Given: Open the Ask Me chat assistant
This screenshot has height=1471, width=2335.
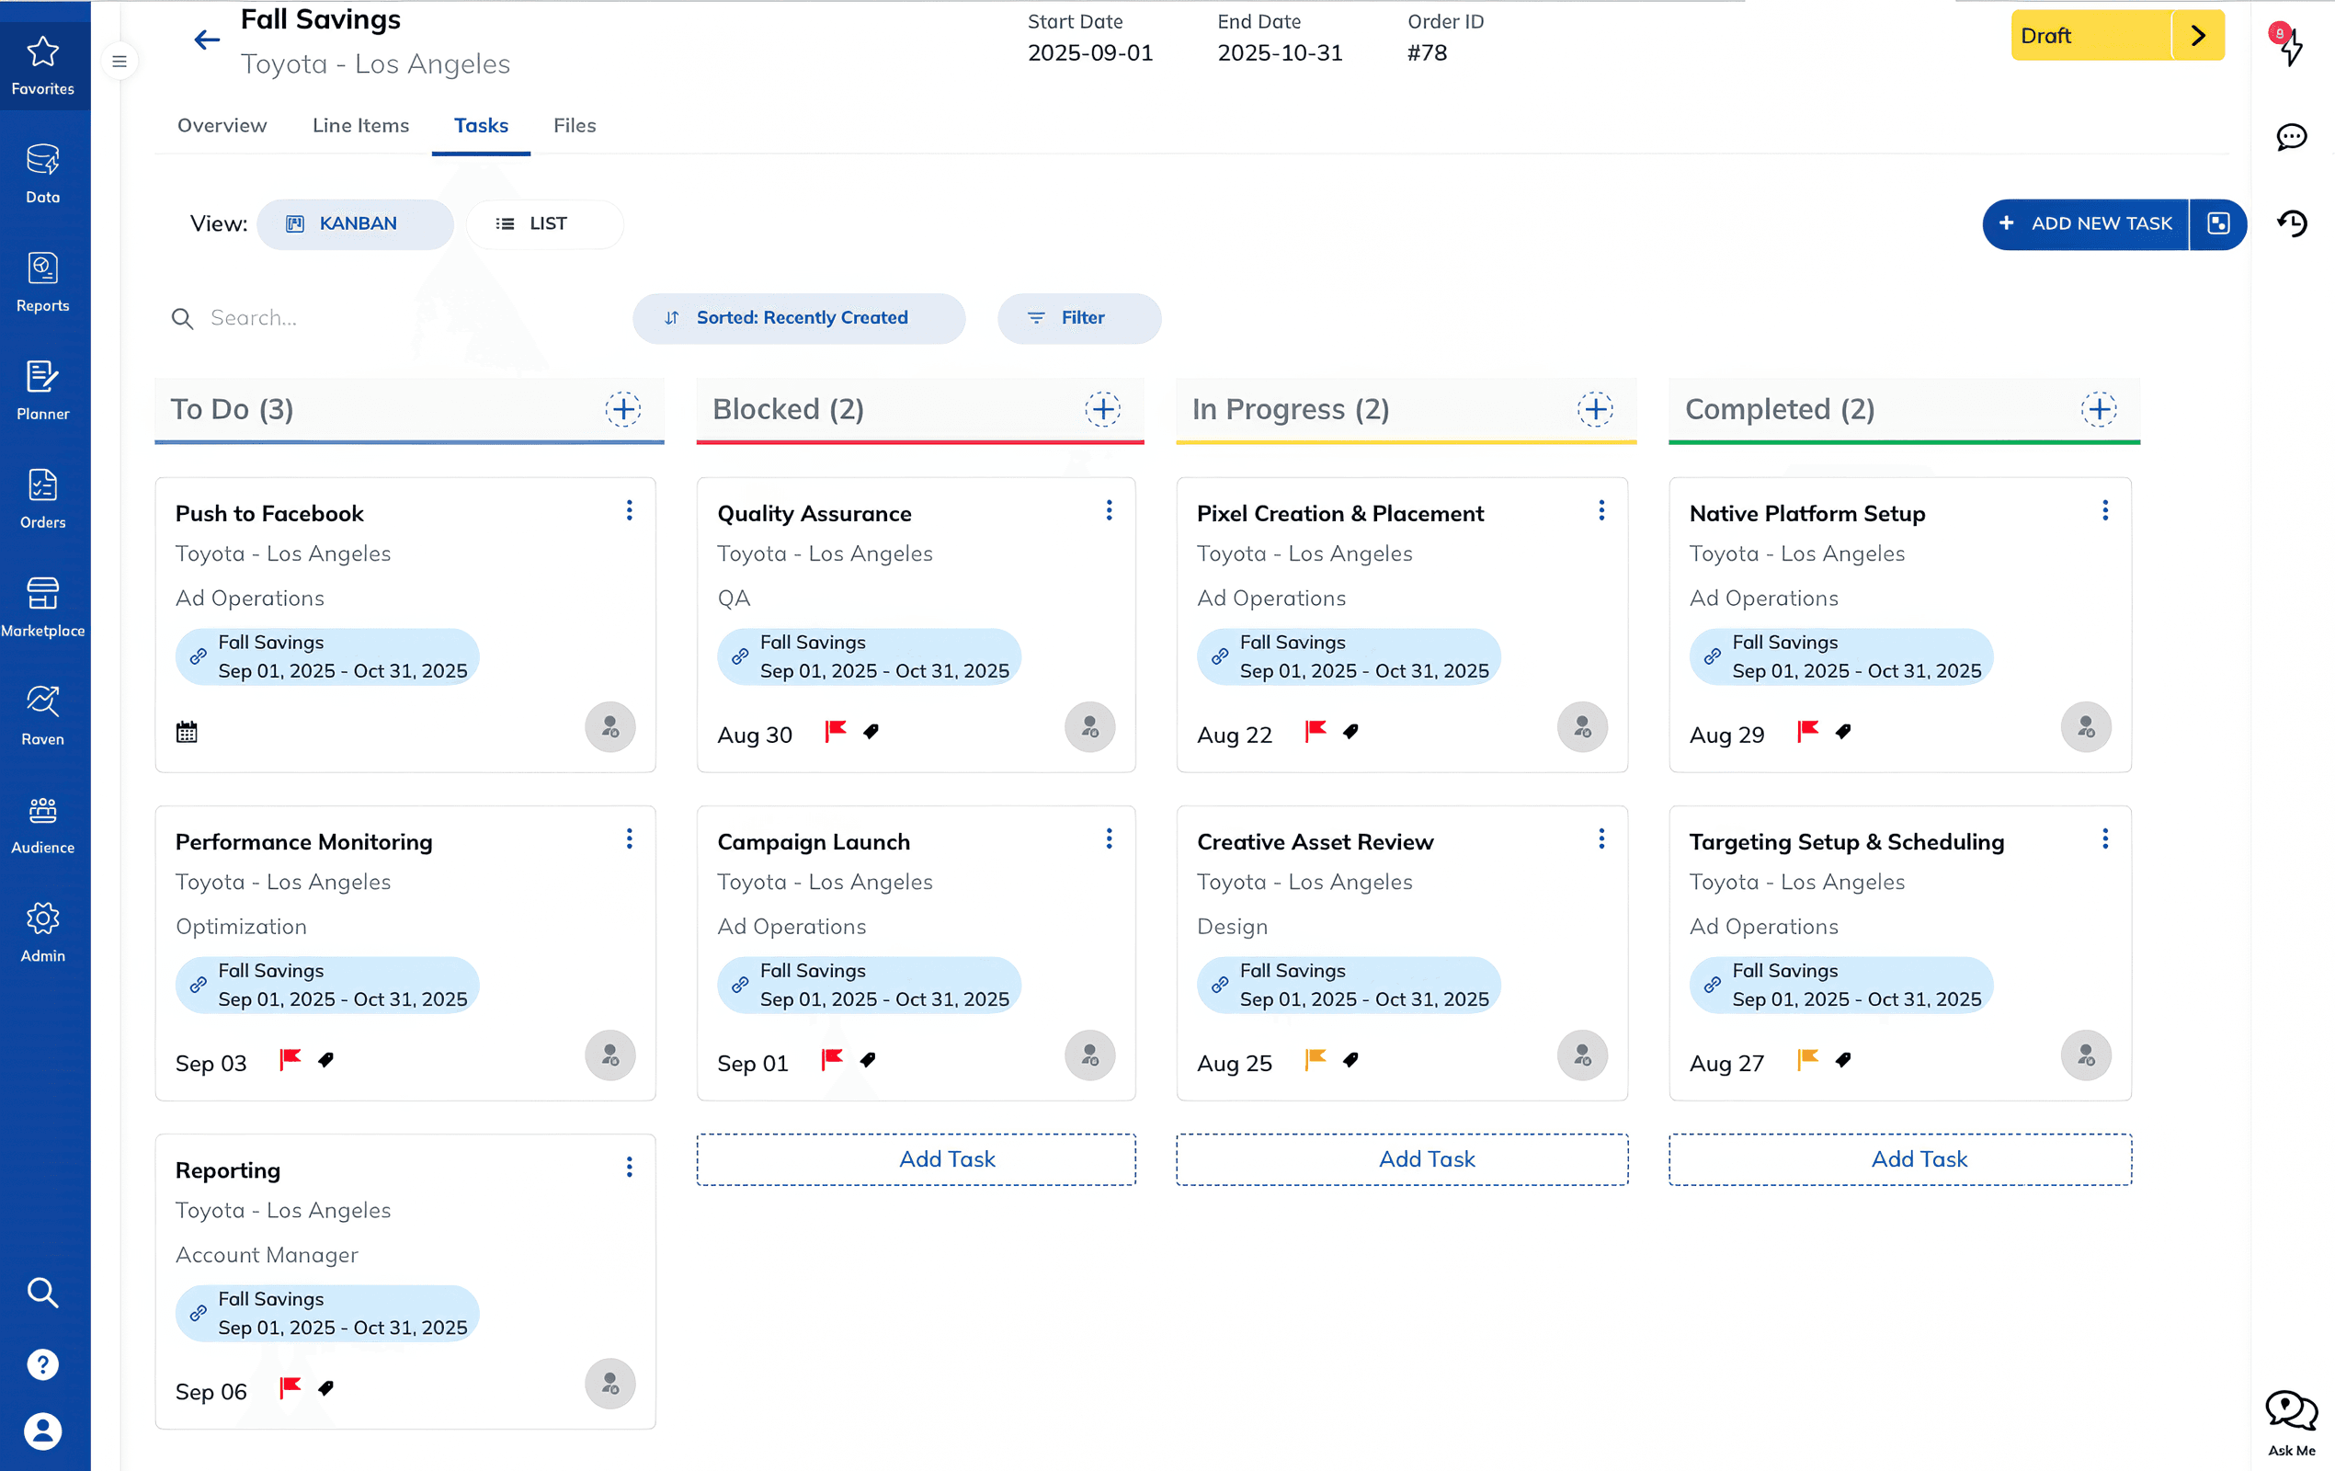Looking at the screenshot, I should coord(2292,1421).
